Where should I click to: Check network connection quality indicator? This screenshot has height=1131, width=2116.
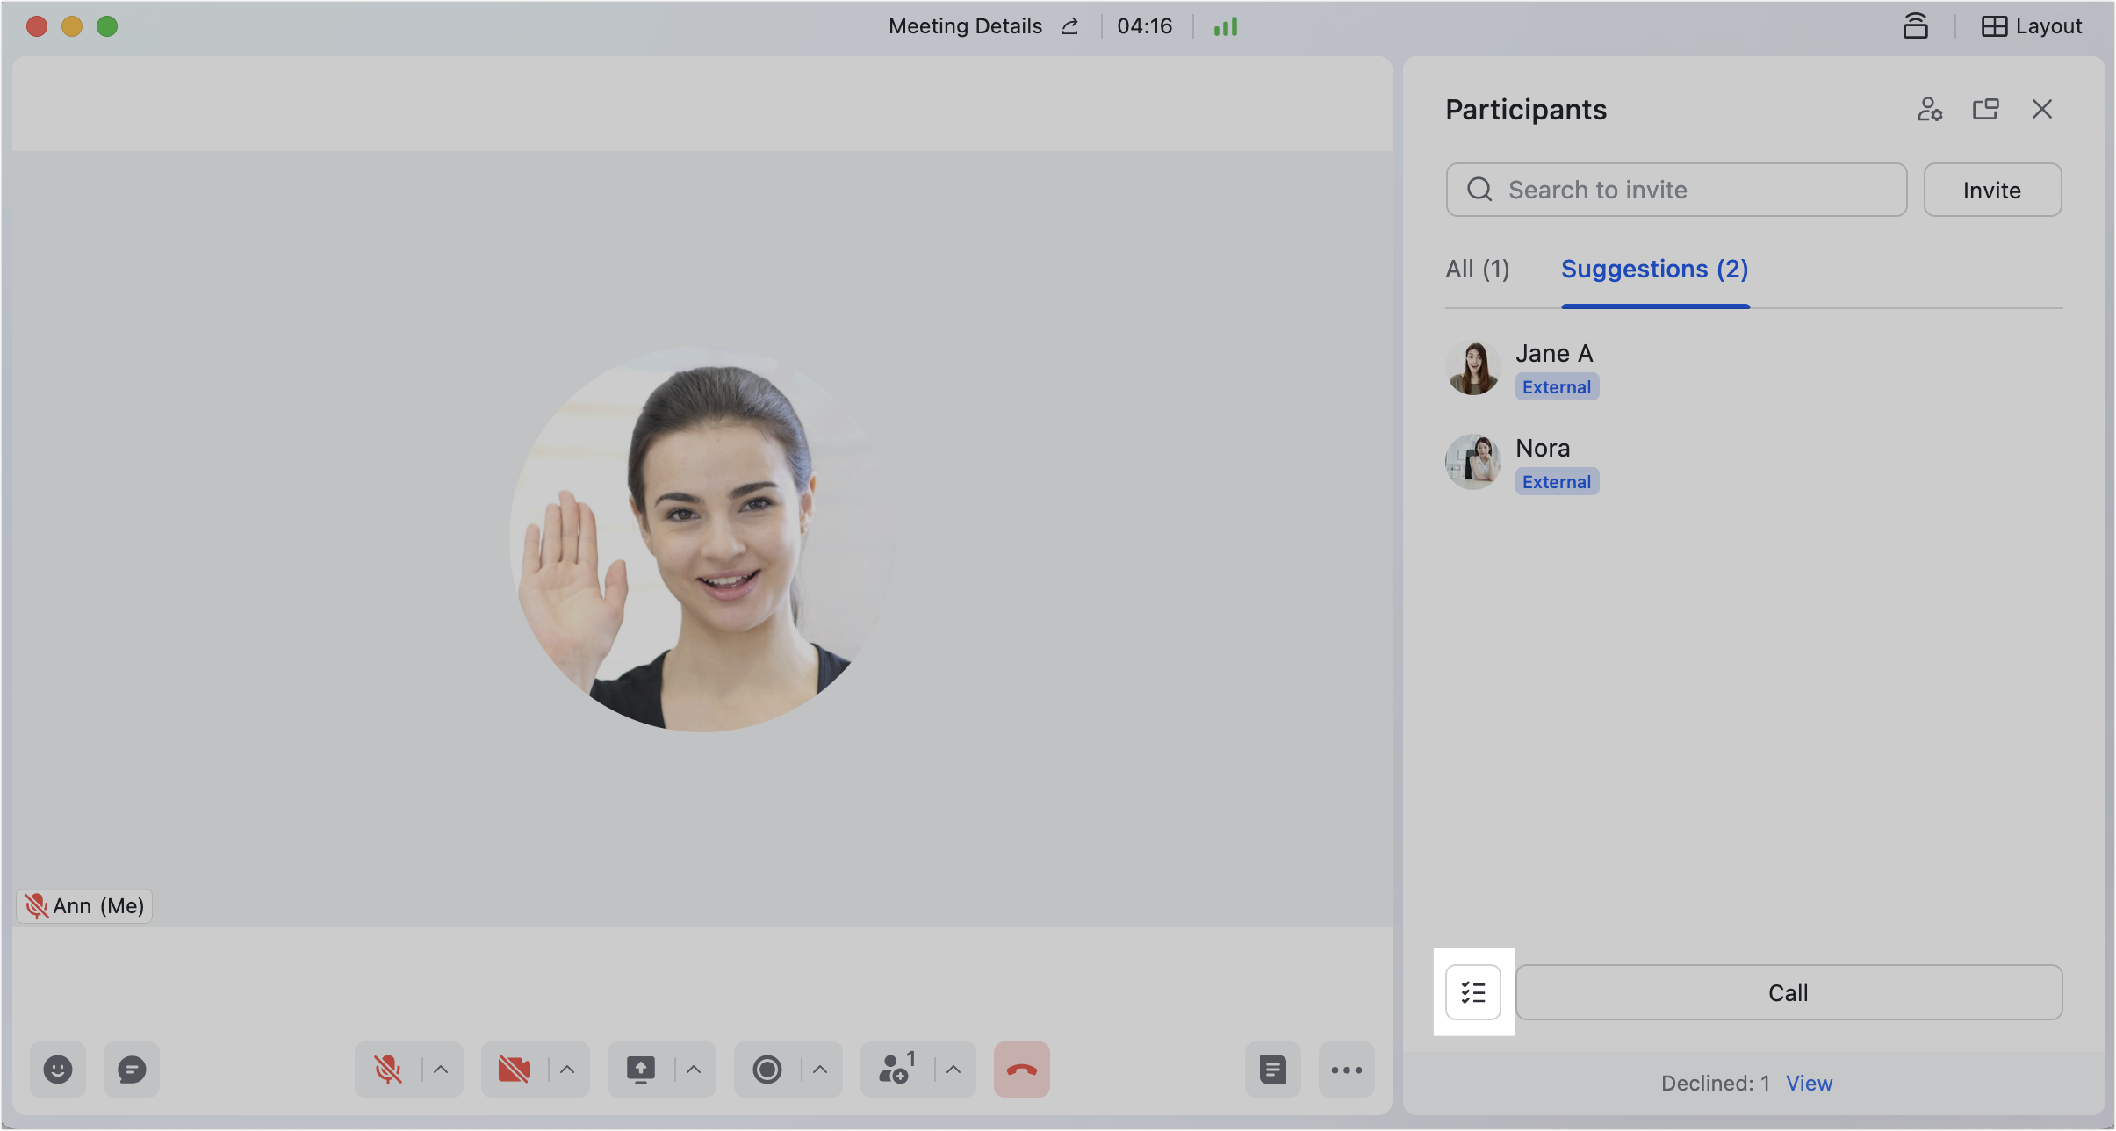1225,26
